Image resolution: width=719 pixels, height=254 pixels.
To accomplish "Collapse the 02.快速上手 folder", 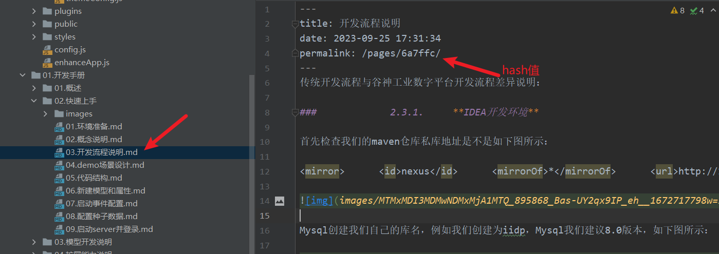I will [34, 101].
